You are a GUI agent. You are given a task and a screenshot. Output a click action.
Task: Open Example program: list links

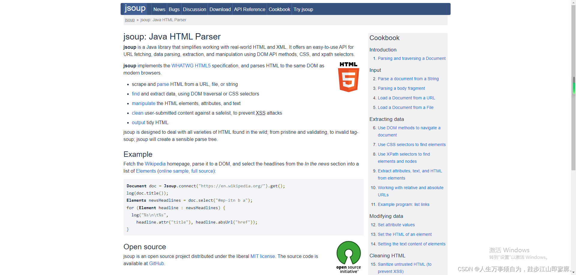403,204
